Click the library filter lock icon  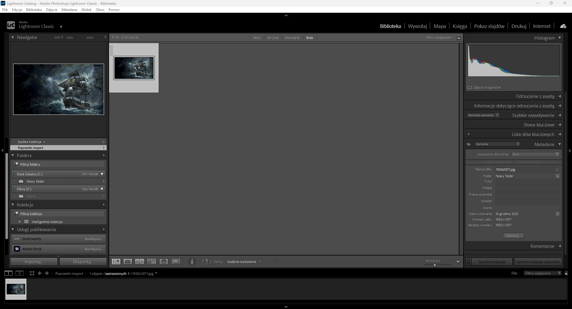pos(459,37)
